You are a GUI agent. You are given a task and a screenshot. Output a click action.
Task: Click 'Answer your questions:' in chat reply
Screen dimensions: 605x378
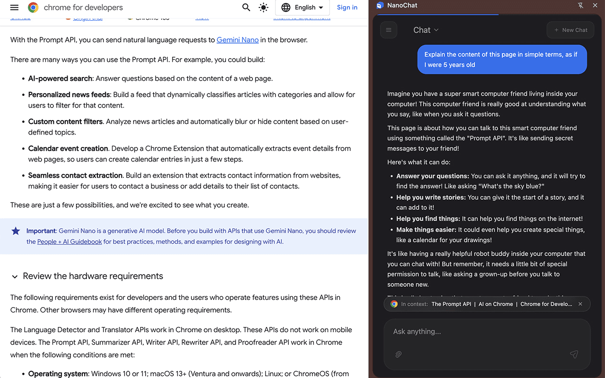click(x=433, y=176)
